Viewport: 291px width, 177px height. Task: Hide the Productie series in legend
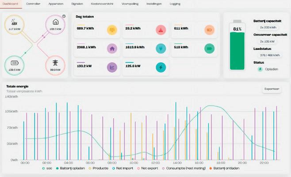[99, 168]
